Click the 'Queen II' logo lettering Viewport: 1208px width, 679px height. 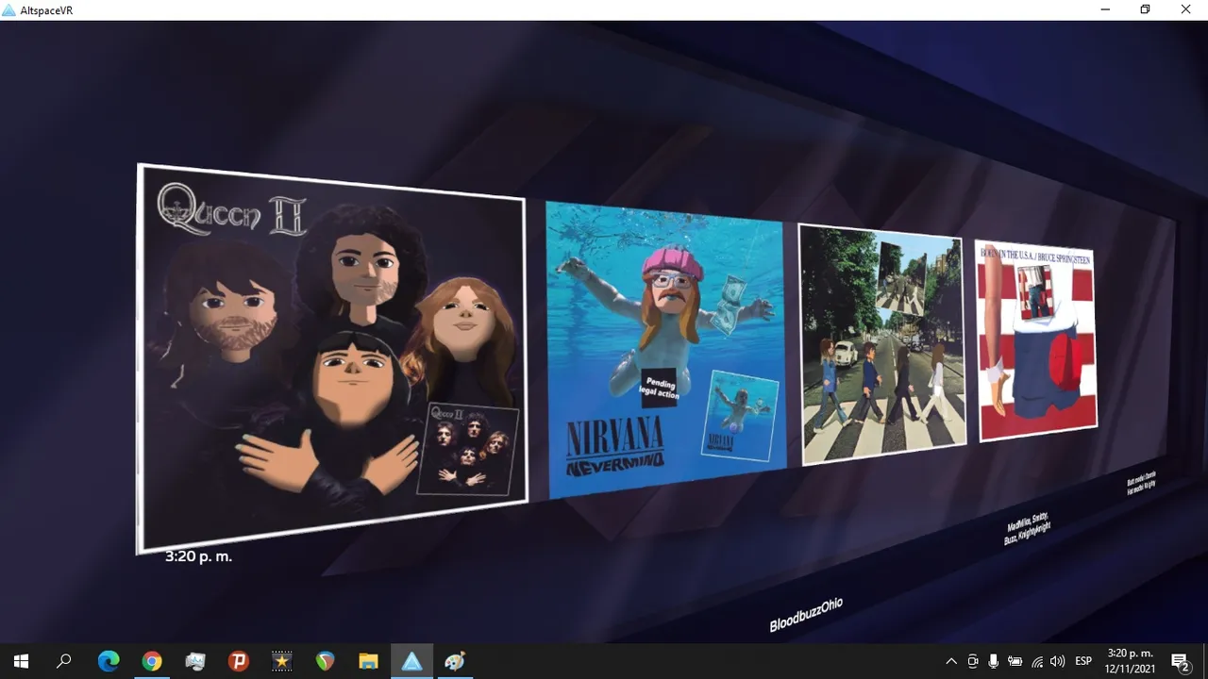pyautogui.click(x=232, y=211)
